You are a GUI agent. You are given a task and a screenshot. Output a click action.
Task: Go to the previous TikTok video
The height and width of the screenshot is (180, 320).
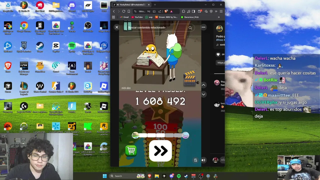[x=203, y=85]
